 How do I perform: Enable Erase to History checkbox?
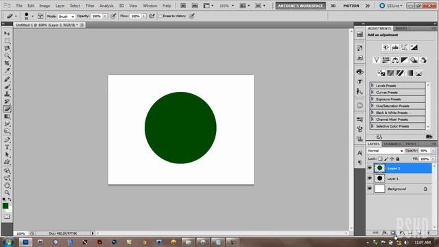(161, 16)
